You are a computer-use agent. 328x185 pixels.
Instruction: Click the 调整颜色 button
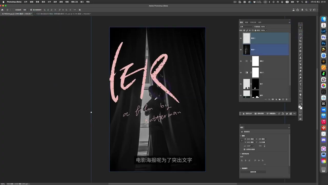click(271, 114)
